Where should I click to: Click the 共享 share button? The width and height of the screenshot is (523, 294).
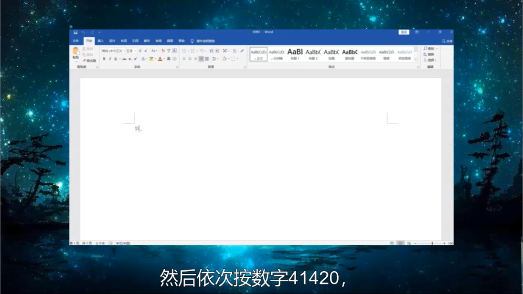[448, 41]
